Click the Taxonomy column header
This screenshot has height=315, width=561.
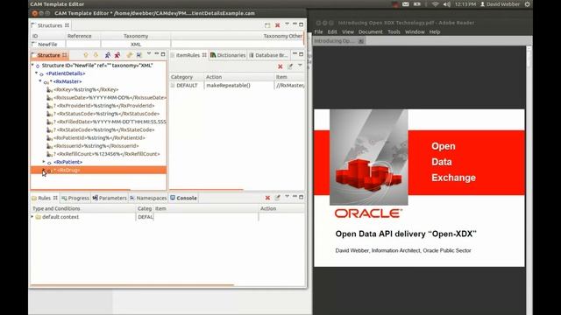(136, 36)
